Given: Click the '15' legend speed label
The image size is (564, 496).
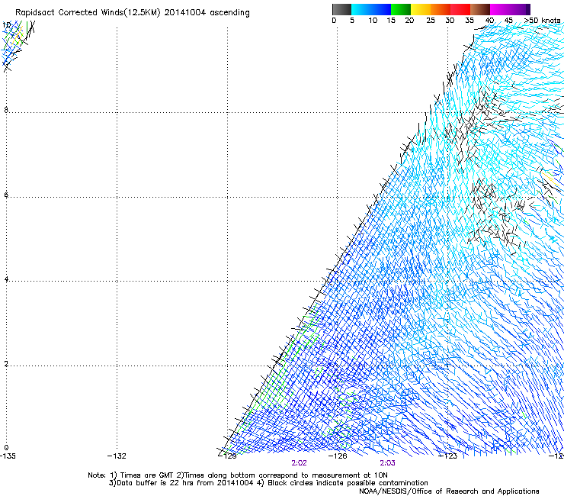Looking at the screenshot, I should tap(391, 21).
